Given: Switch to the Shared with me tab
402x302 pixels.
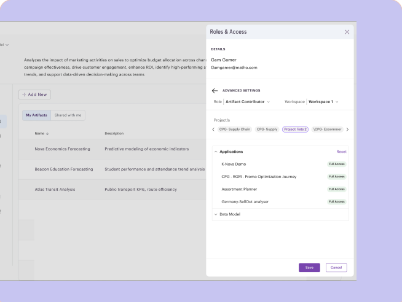Looking at the screenshot, I should 68,115.
